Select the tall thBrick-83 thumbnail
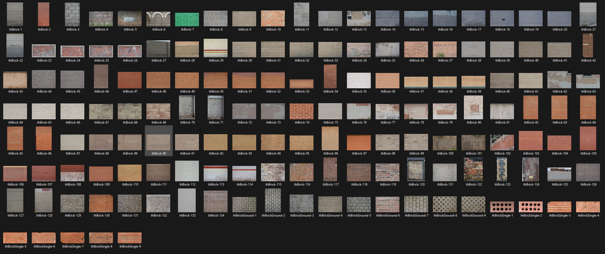The image size is (605, 254). (559, 107)
